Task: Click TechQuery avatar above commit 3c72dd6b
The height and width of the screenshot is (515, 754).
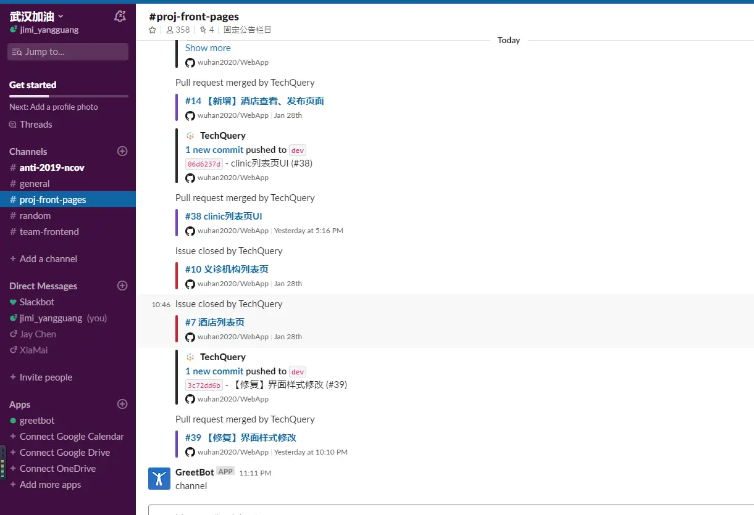Action: [190, 356]
